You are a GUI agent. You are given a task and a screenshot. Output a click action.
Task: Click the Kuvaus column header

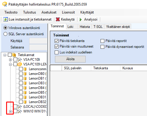tap(134, 68)
